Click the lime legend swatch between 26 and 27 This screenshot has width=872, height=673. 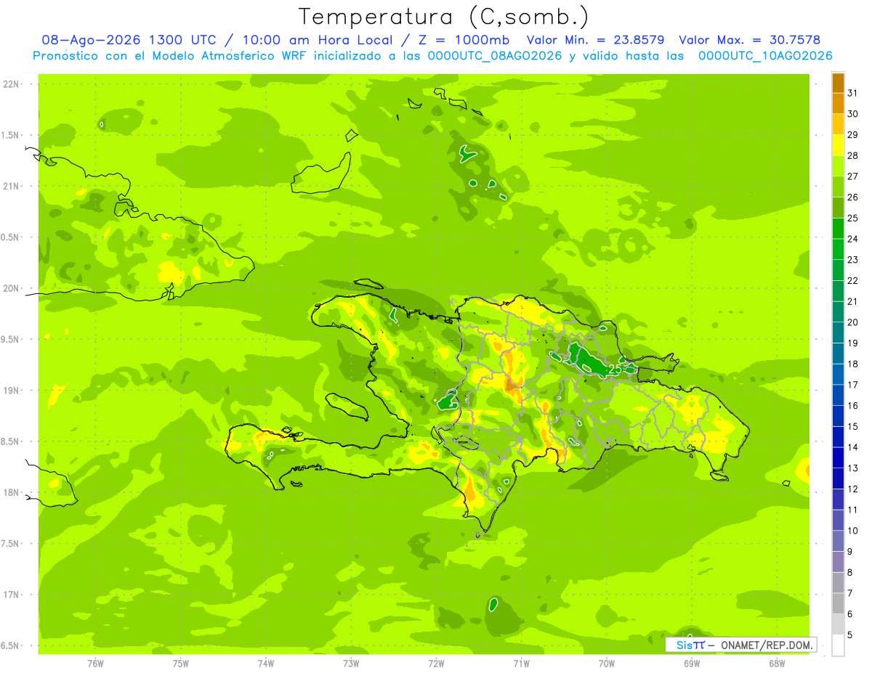tap(838, 186)
